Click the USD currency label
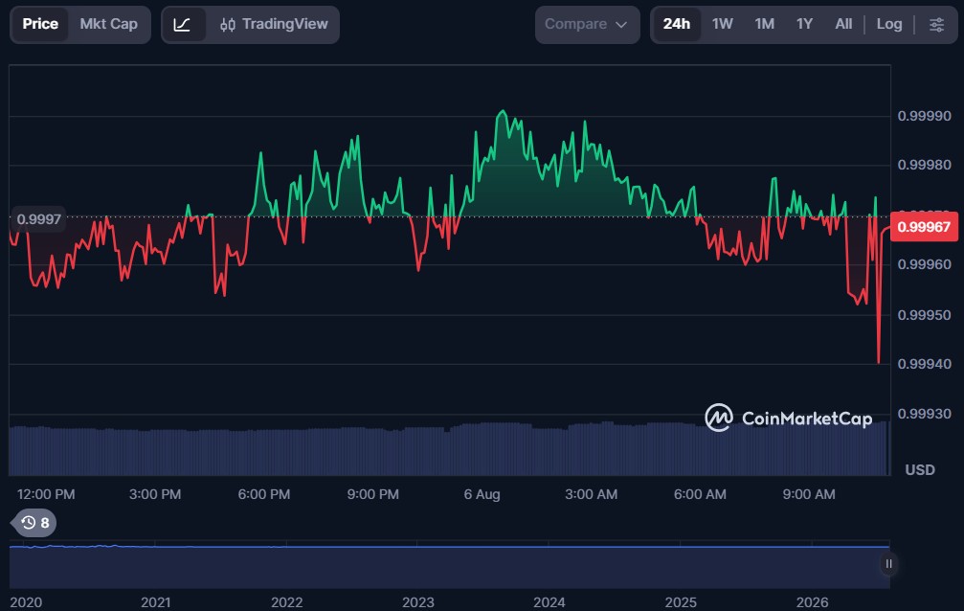Viewport: 964px width, 611px height. tap(920, 470)
